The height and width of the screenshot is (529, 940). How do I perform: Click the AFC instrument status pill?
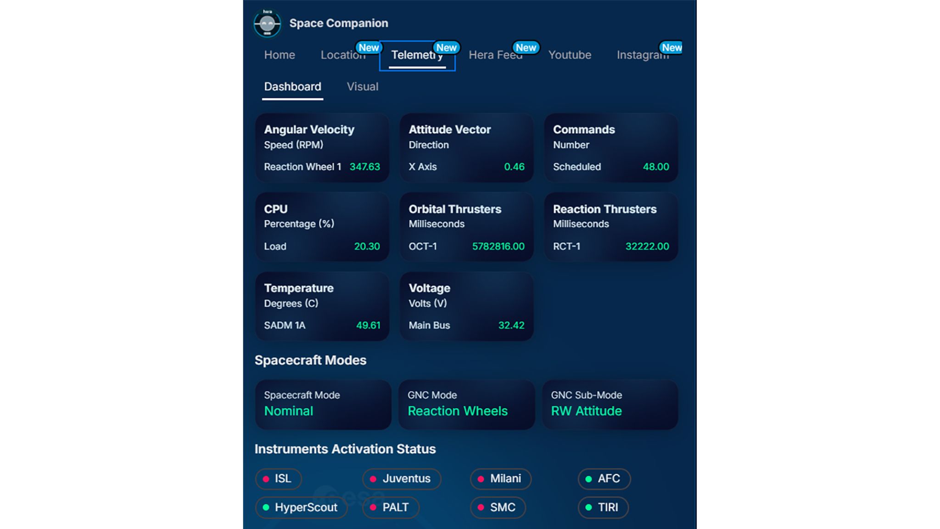click(604, 478)
